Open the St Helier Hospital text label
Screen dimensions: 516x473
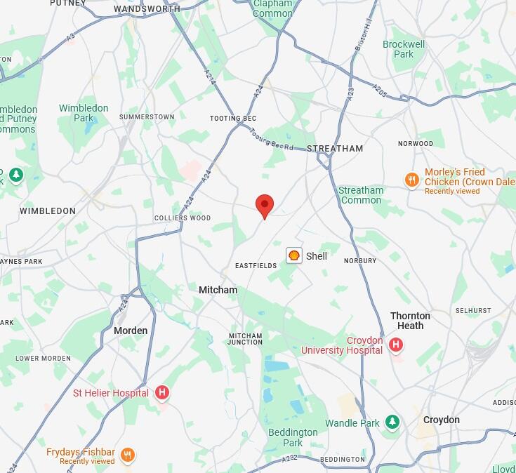point(111,393)
